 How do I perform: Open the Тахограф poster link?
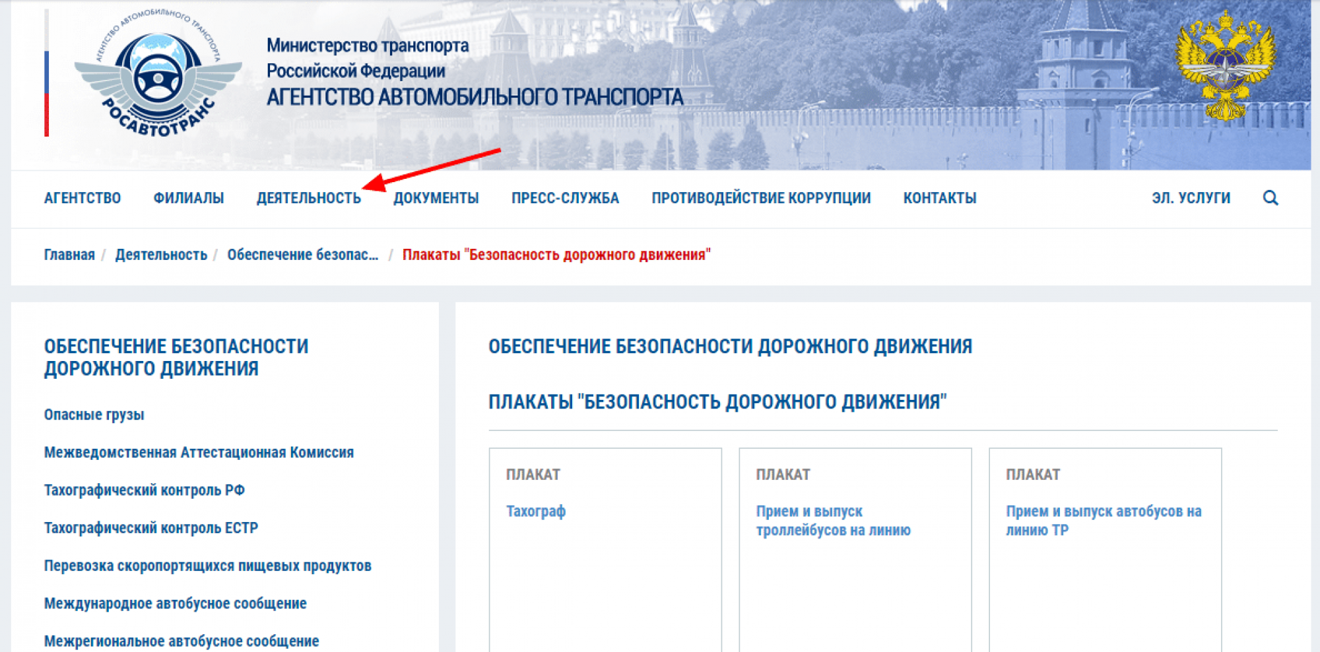click(536, 511)
